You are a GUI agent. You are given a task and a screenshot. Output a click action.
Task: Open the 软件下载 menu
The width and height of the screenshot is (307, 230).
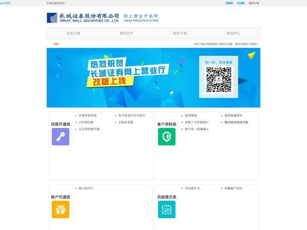[x=180, y=34]
